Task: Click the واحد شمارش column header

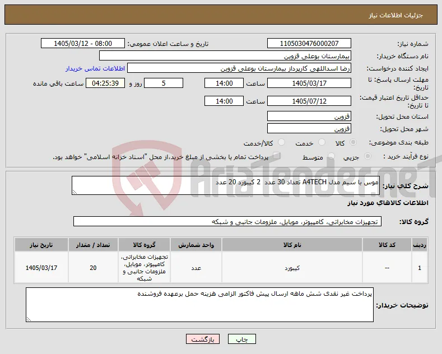Action: 196,245
